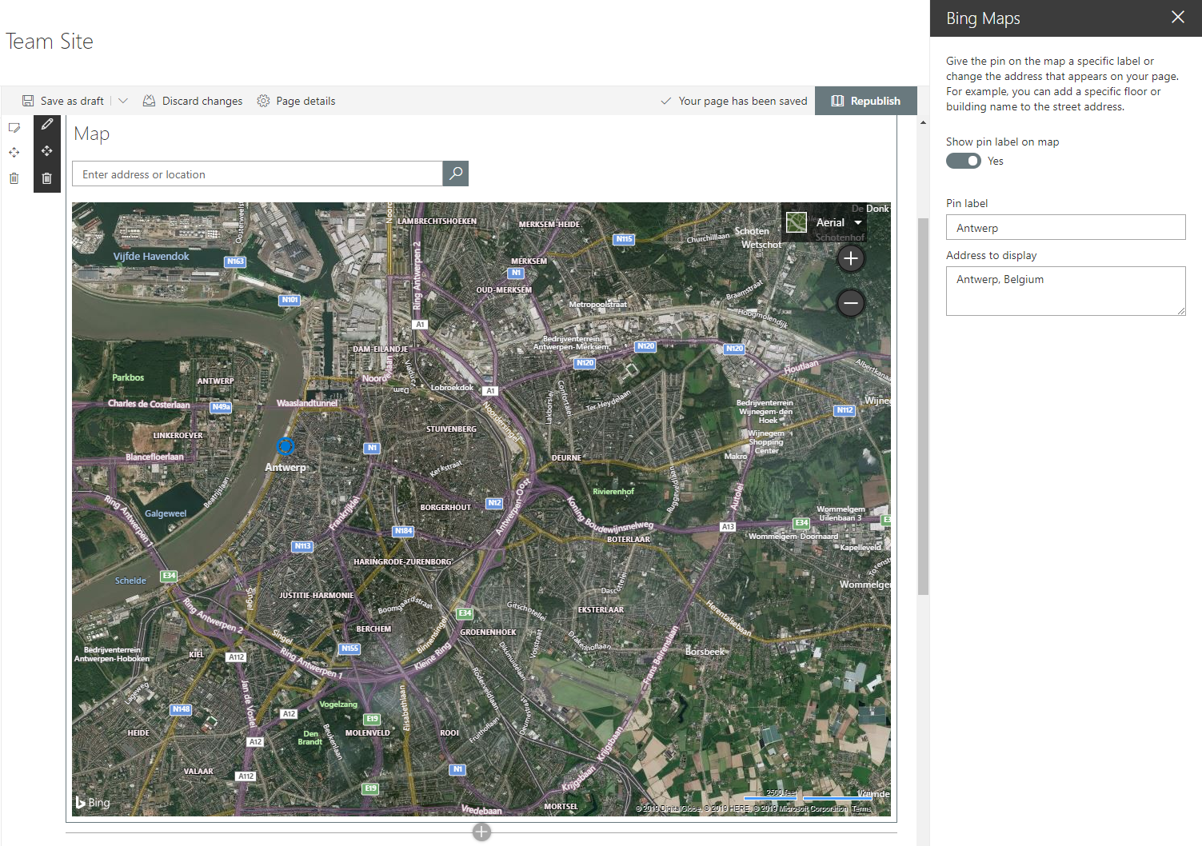Click the Bing logo on the map
The image size is (1202, 846).
(93, 802)
